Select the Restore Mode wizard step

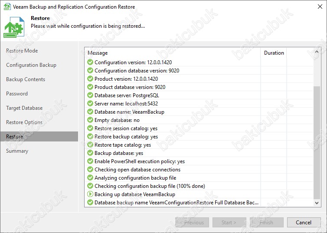click(22, 51)
